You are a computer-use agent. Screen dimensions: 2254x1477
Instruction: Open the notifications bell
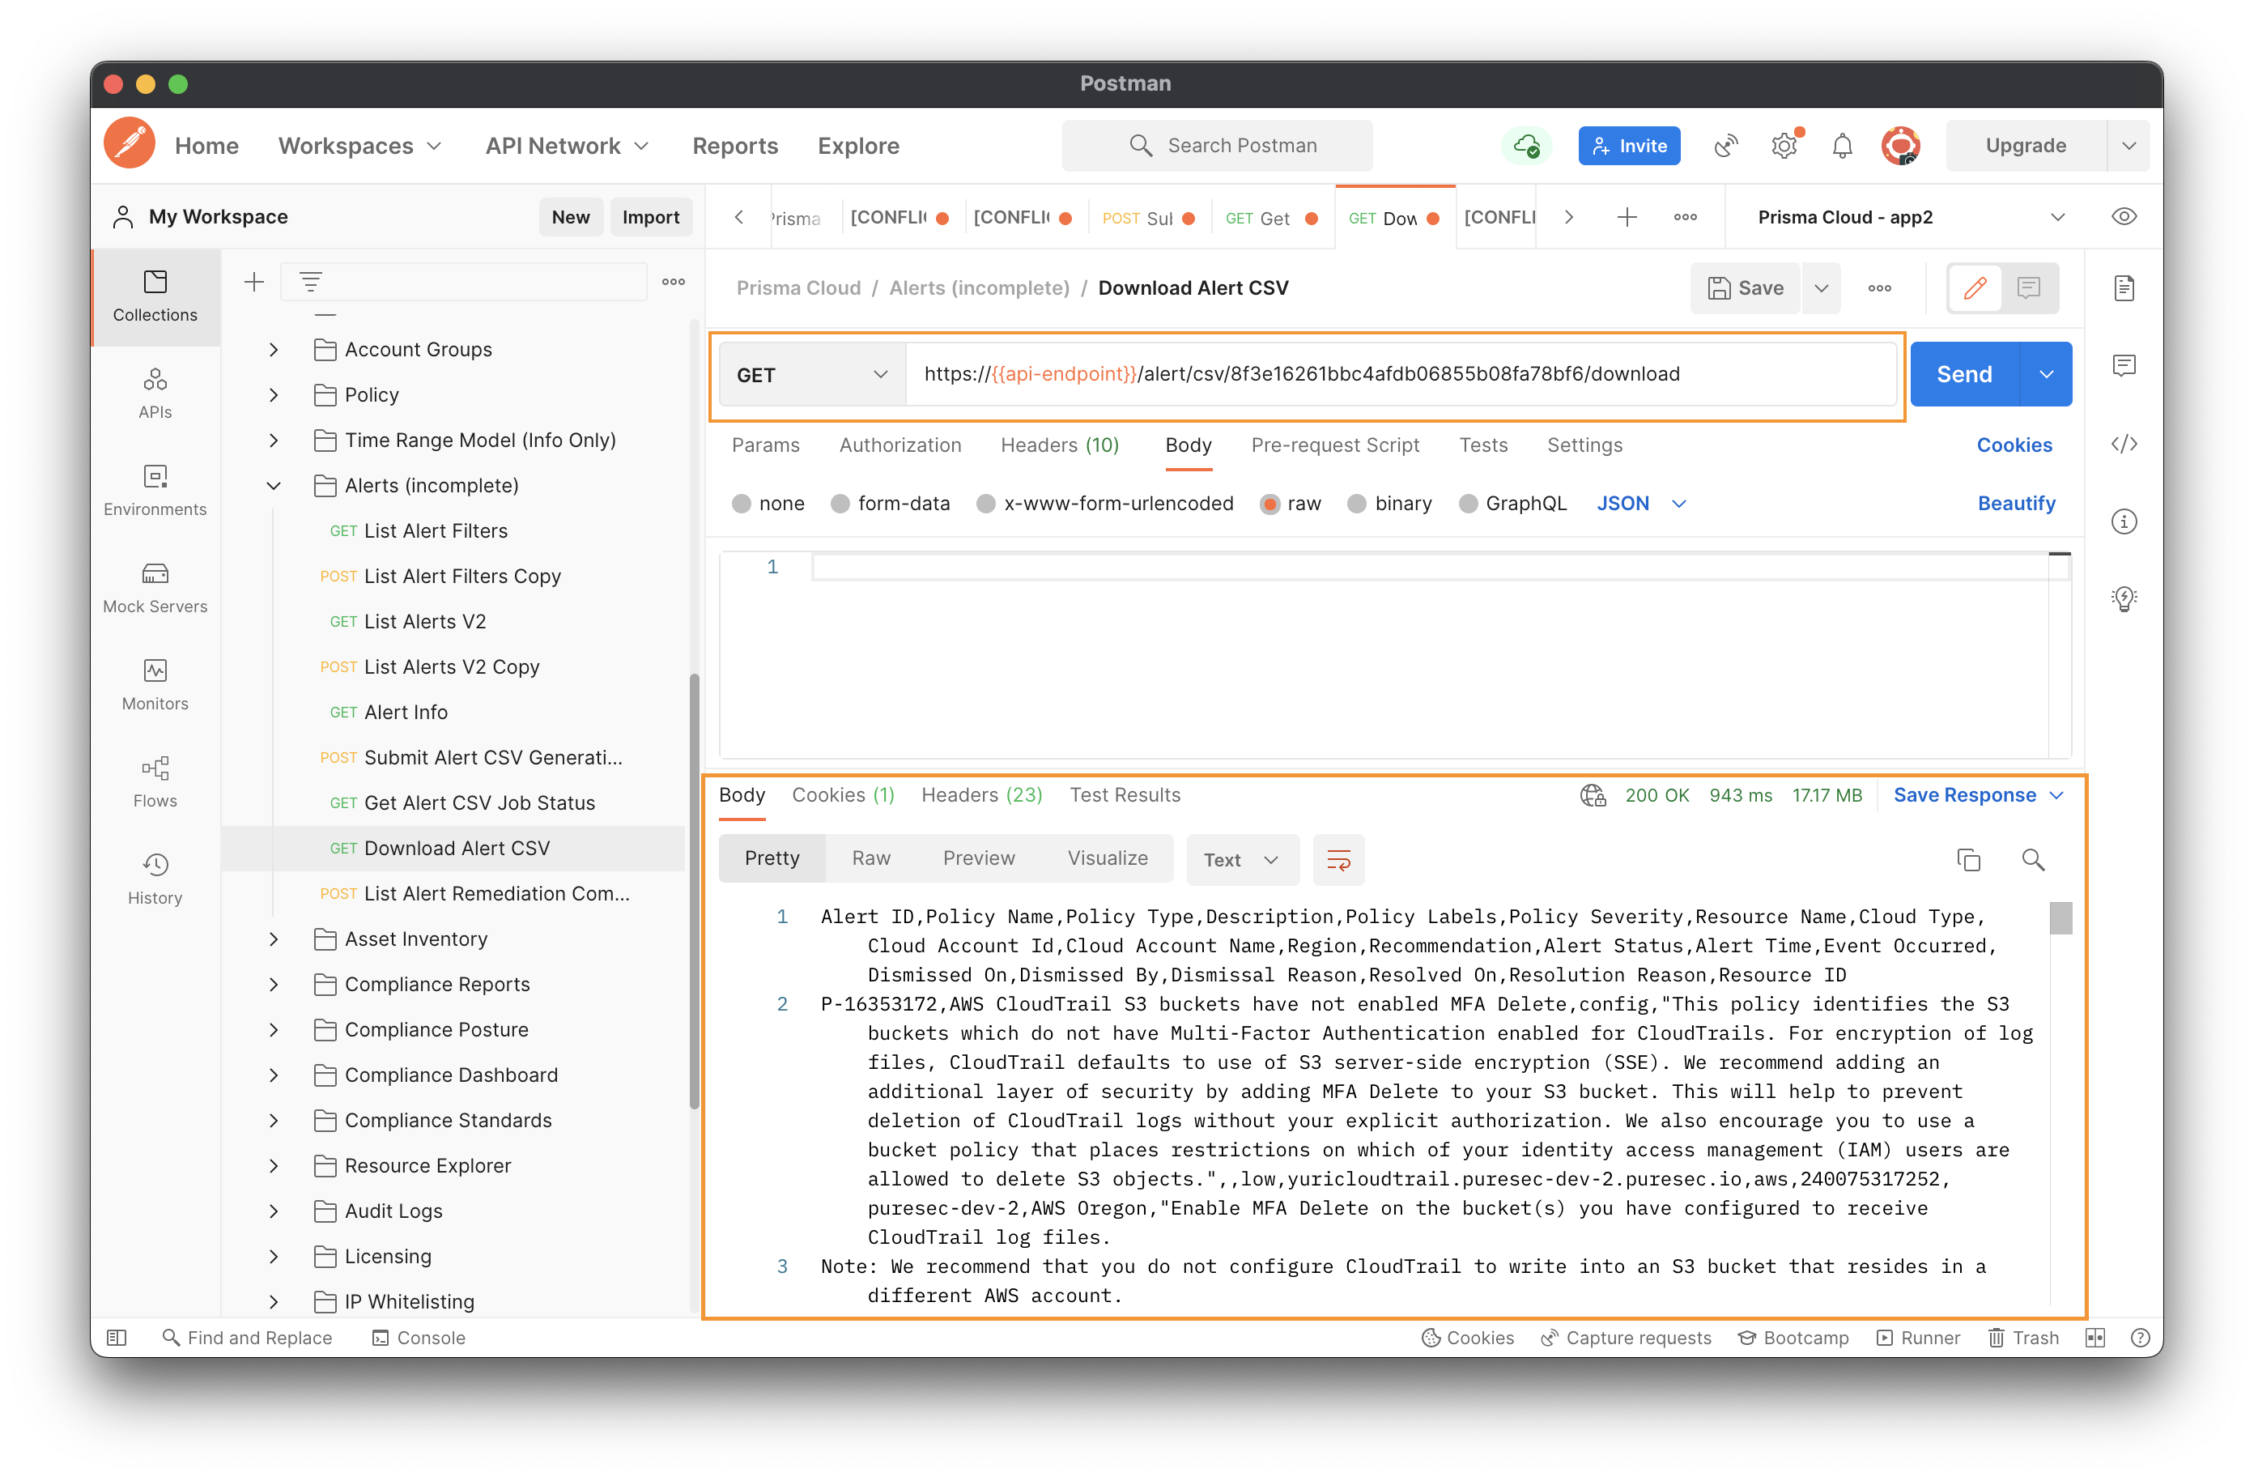tap(1842, 146)
